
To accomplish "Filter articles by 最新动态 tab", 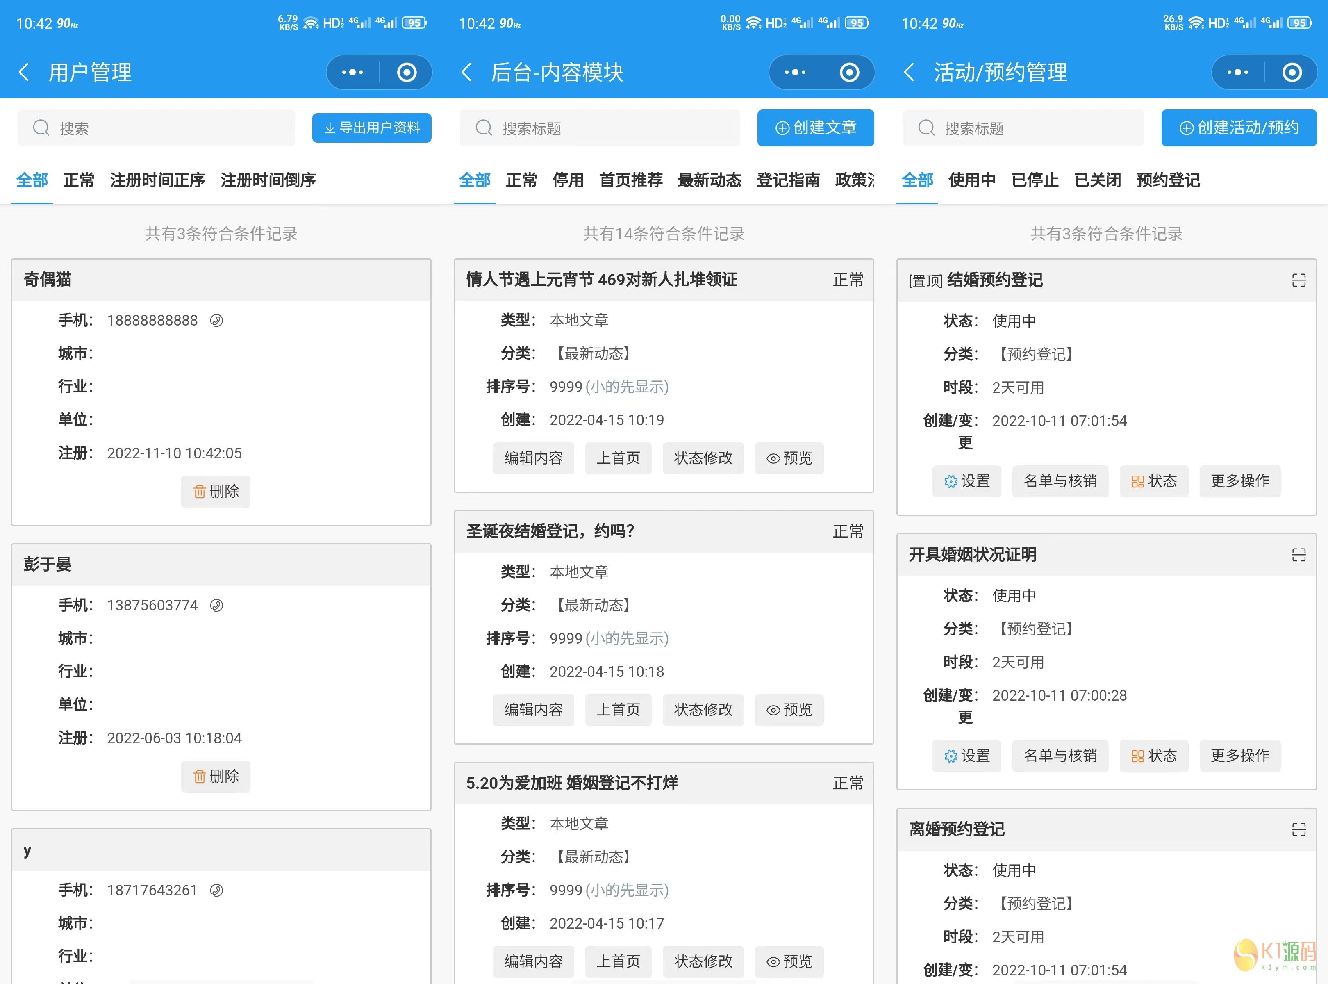I will pyautogui.click(x=709, y=180).
